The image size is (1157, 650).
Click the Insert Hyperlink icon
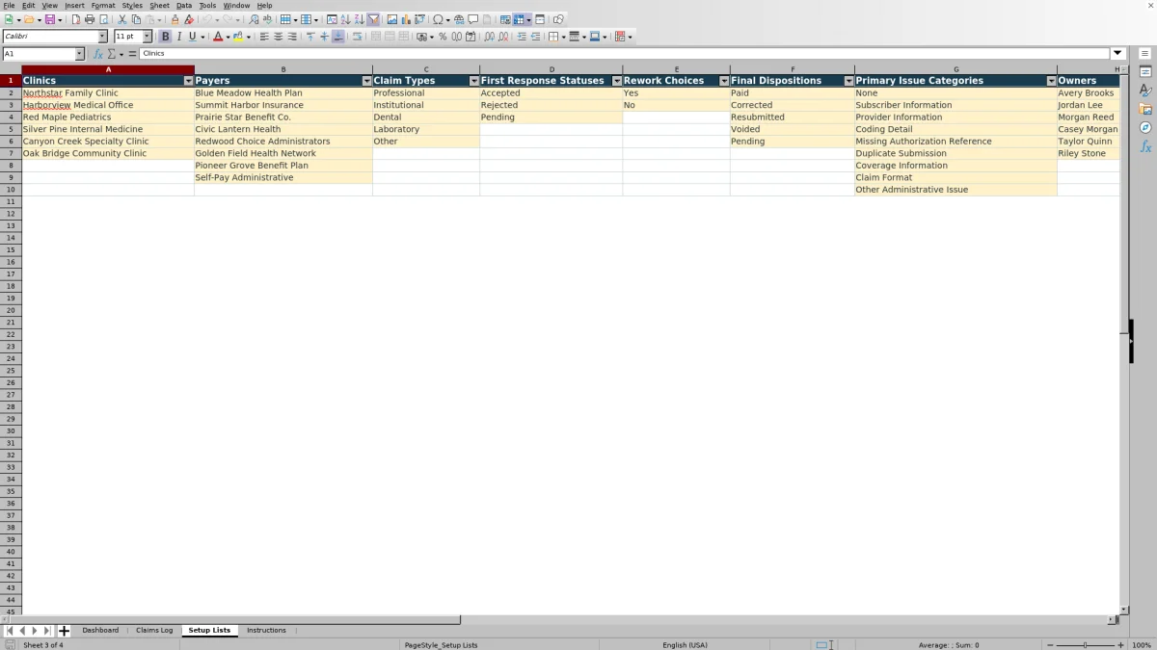coord(459,19)
